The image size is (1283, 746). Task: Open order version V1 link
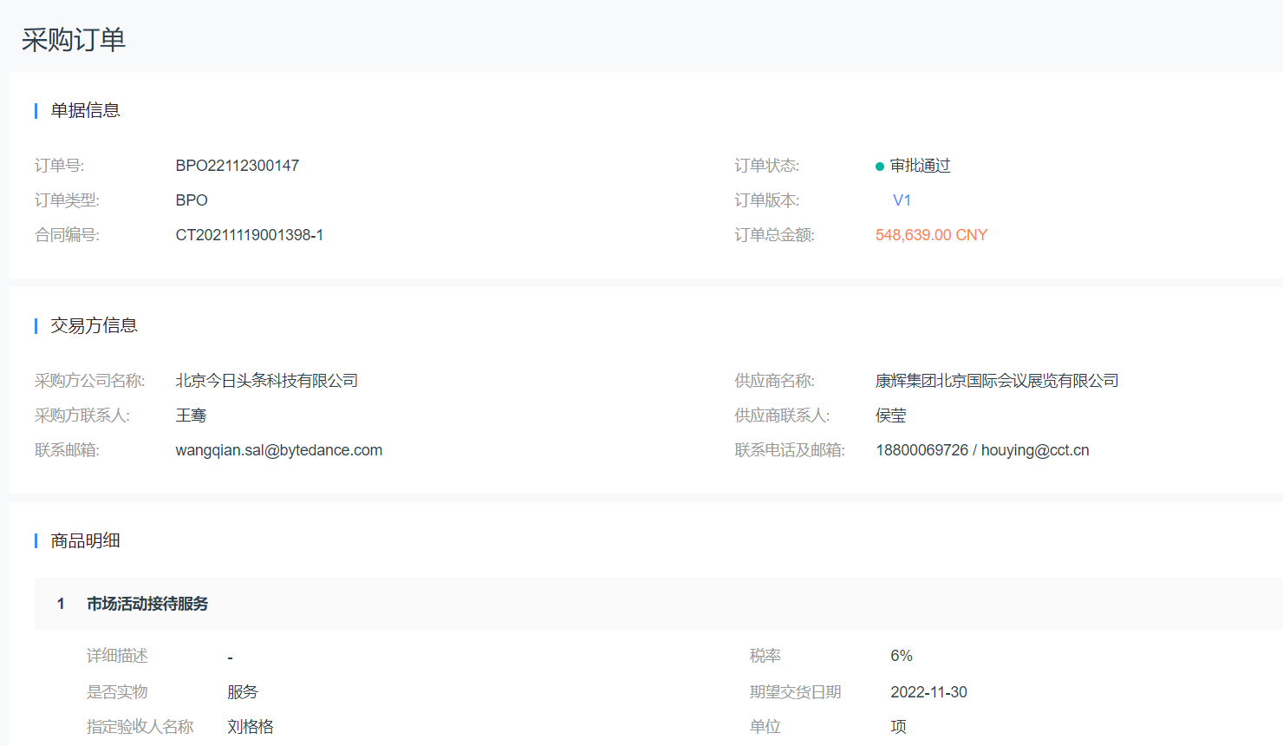[x=902, y=200]
